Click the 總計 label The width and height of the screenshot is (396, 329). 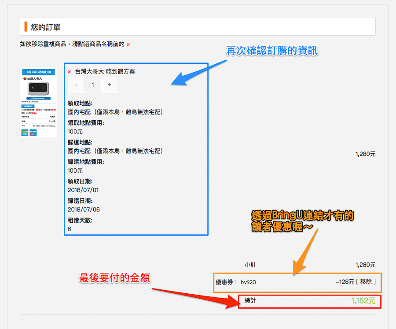pyautogui.click(x=250, y=300)
